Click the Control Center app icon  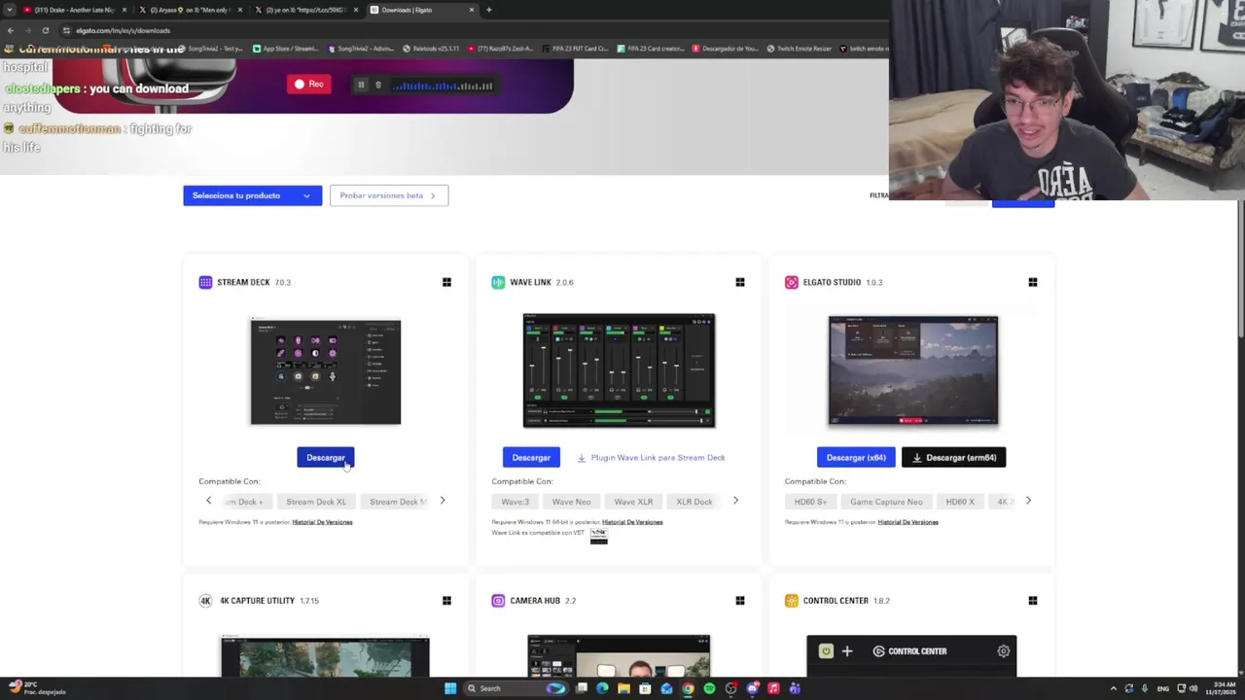(792, 601)
